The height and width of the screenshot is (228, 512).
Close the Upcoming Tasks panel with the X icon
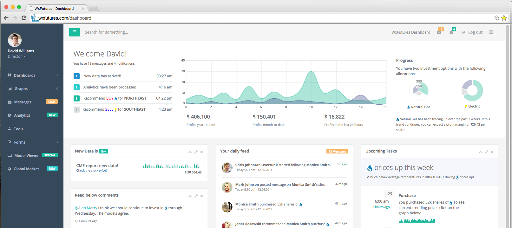(492, 152)
